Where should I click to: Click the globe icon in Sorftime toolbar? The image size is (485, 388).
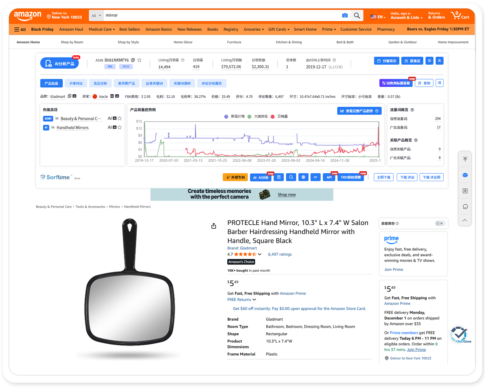[x=303, y=177]
